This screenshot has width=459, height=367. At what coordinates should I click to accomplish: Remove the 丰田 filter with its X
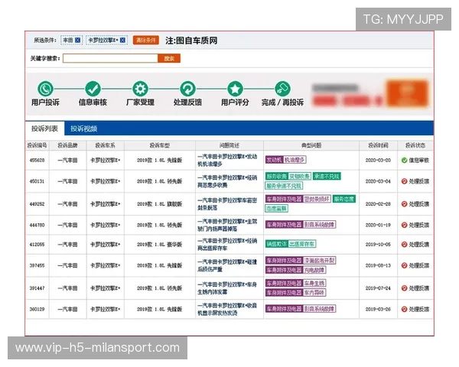[x=77, y=40]
